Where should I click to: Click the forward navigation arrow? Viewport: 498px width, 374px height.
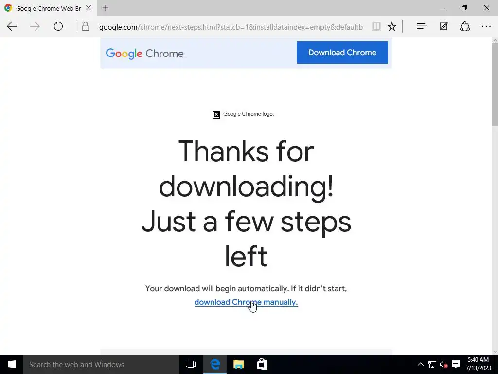[35, 26]
